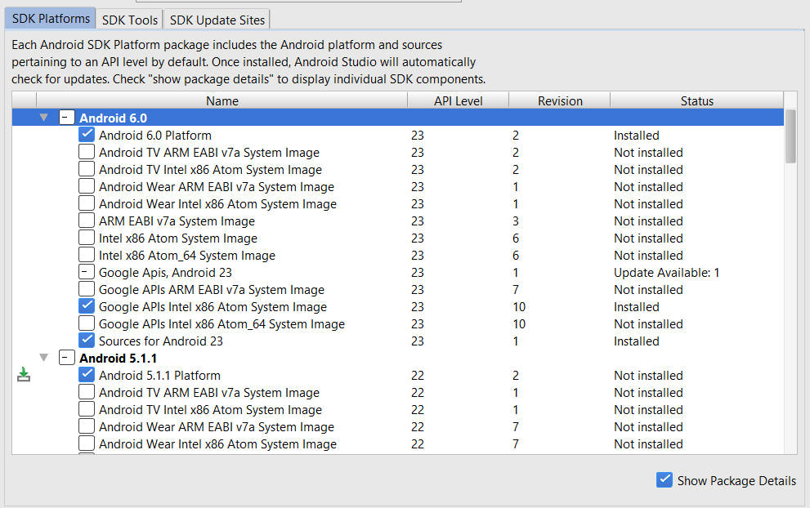
Task: Sort by the Revision column header
Action: pyautogui.click(x=560, y=100)
